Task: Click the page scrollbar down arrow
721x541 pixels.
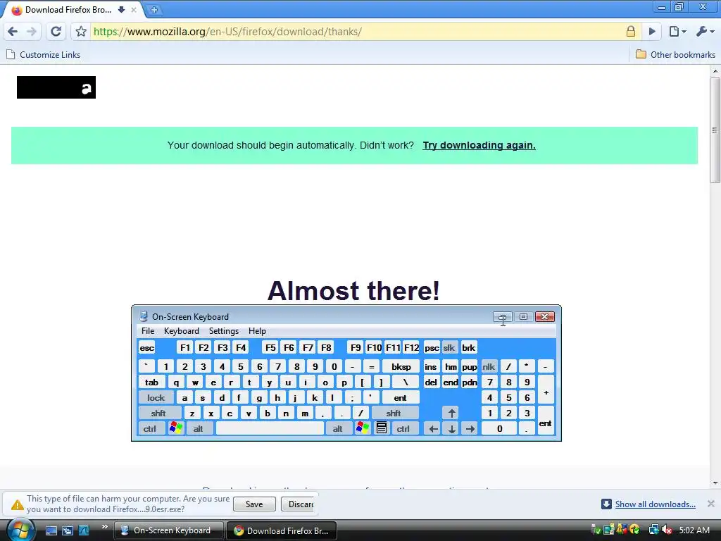Action: pyautogui.click(x=715, y=483)
